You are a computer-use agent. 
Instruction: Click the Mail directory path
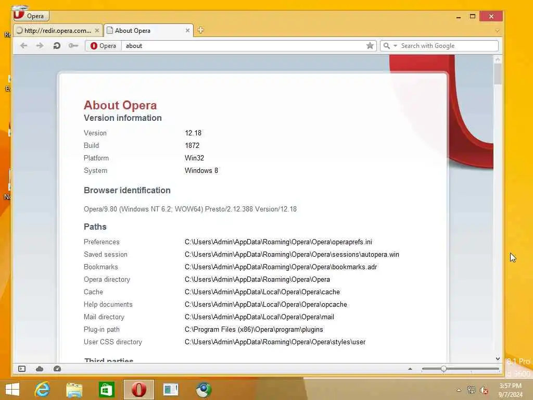259,317
